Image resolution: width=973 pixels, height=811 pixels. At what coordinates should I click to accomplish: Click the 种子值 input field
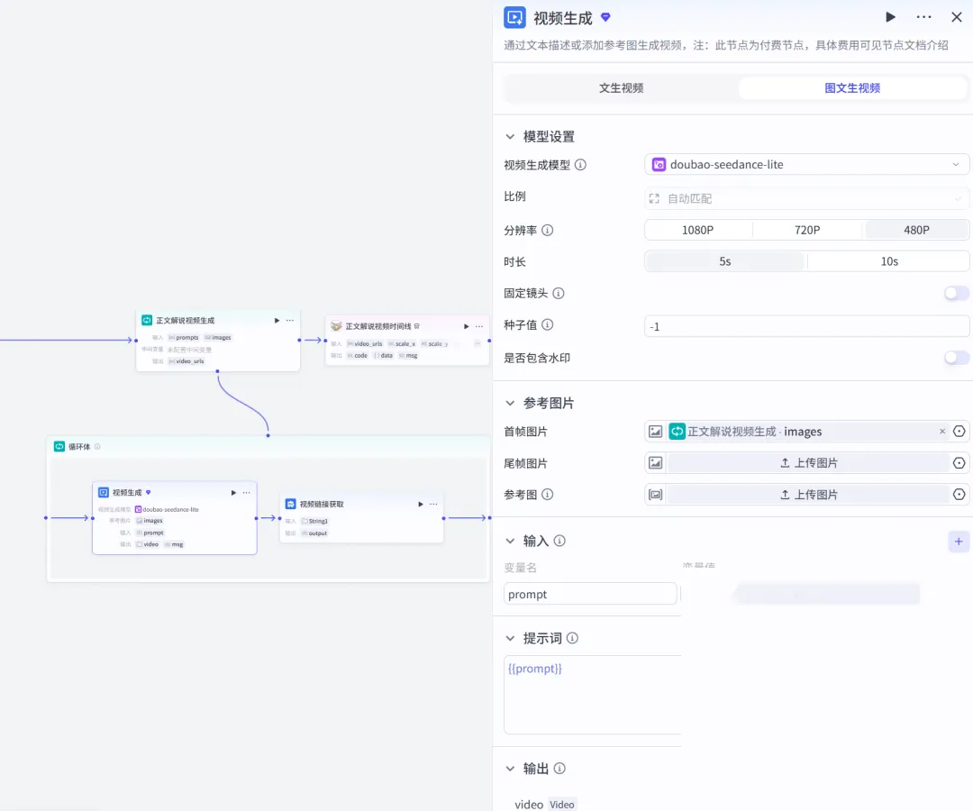pyautogui.click(x=806, y=326)
